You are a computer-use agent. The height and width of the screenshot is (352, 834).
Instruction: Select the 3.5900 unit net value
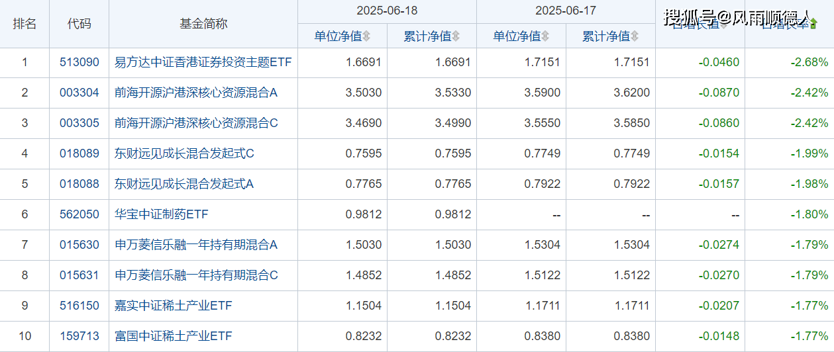point(543,93)
